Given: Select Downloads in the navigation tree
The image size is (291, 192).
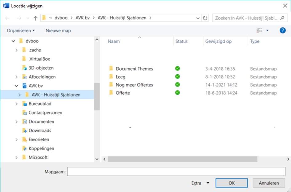Looking at the screenshot, I should (x=40, y=130).
